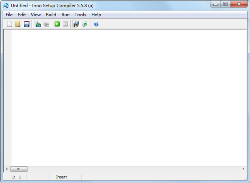Click the Pause toolbar icon
This screenshot has height=183, width=250.
[x=65, y=24]
